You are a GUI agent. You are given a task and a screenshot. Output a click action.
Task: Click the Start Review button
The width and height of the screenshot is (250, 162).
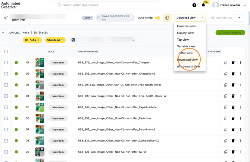coord(222,18)
